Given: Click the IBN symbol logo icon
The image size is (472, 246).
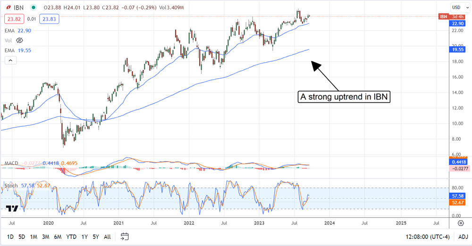Looking at the screenshot, I should pyautogui.click(x=8, y=8).
